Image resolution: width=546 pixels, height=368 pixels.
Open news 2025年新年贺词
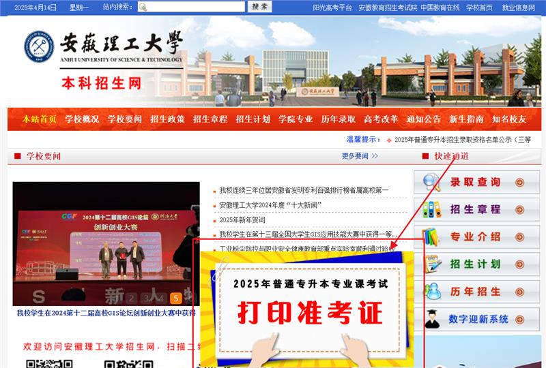(x=242, y=220)
